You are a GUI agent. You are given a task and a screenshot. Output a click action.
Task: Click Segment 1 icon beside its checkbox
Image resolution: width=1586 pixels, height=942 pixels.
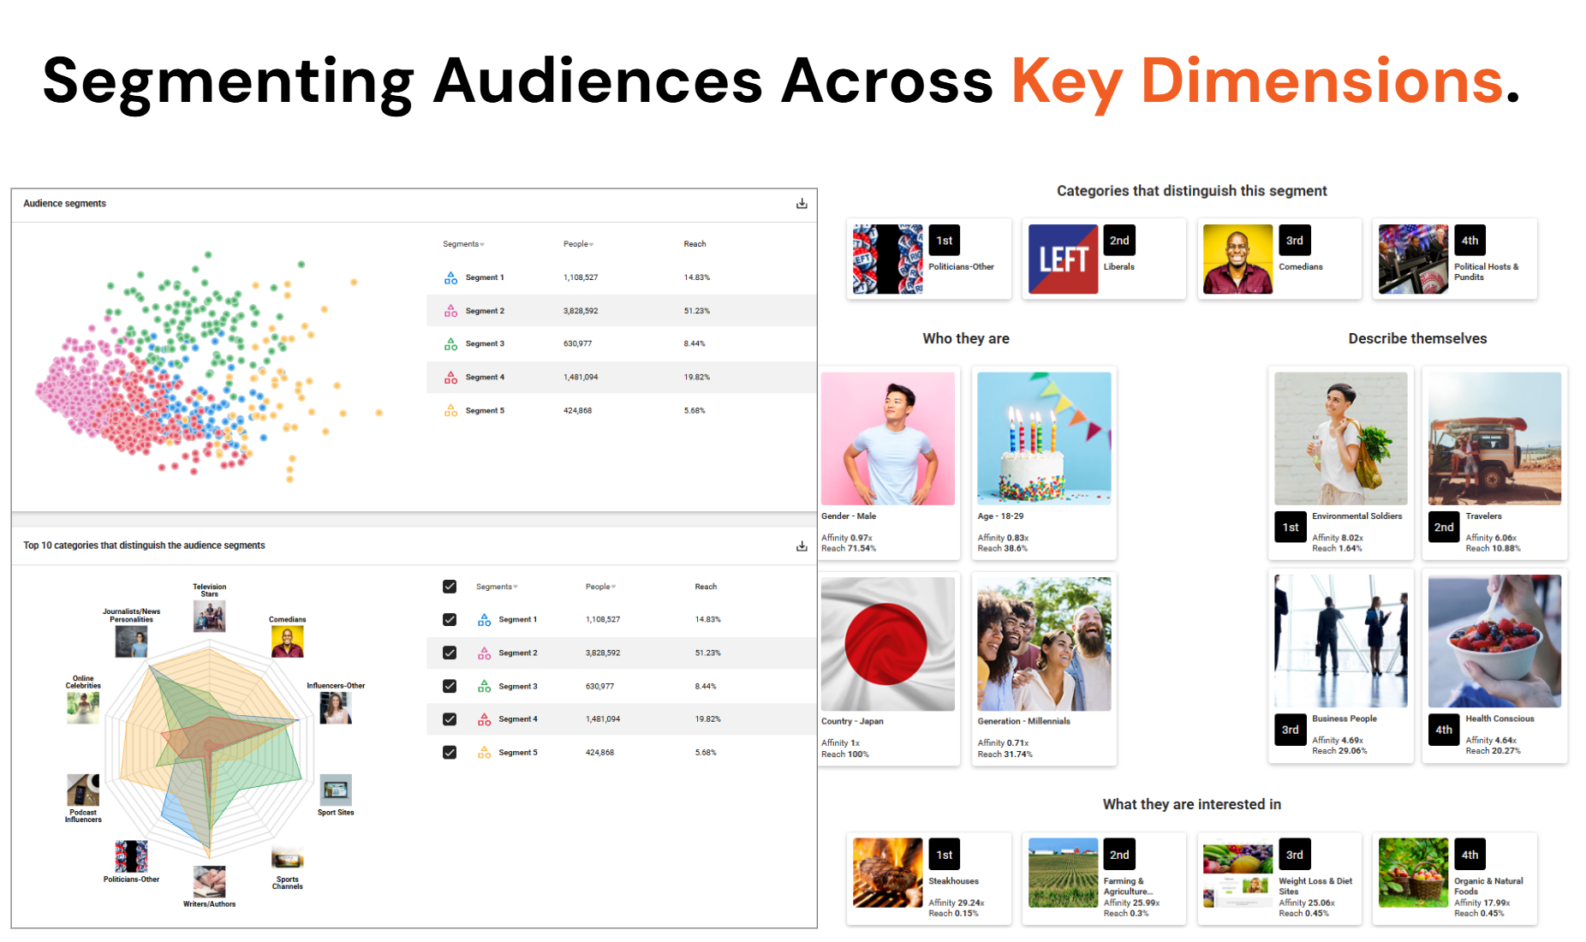click(x=484, y=619)
